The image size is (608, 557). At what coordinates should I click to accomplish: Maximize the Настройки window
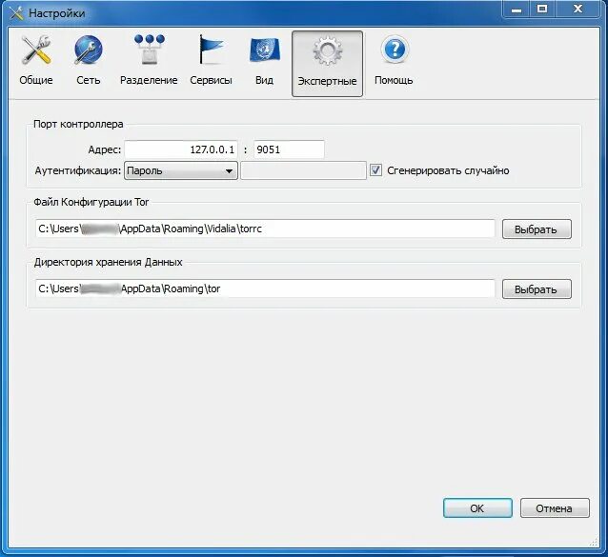point(542,10)
